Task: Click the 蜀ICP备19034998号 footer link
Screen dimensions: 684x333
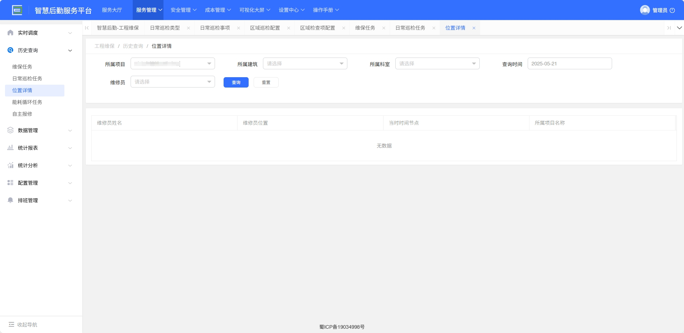Action: [342, 327]
